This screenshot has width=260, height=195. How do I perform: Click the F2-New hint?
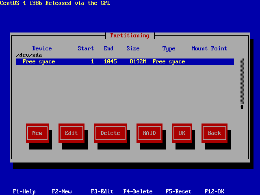tap(62, 191)
